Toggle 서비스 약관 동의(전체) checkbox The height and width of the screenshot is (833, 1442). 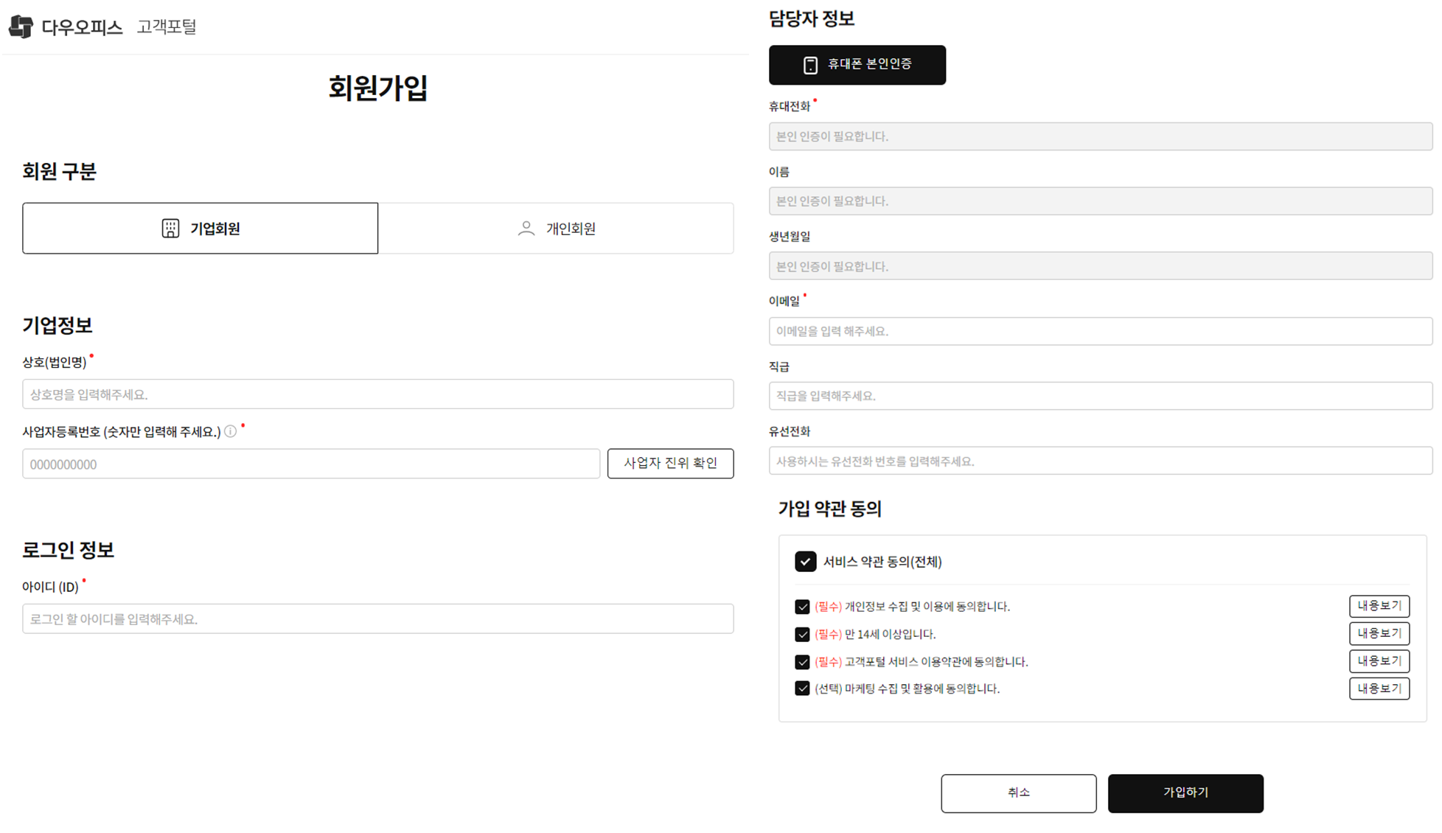(805, 562)
